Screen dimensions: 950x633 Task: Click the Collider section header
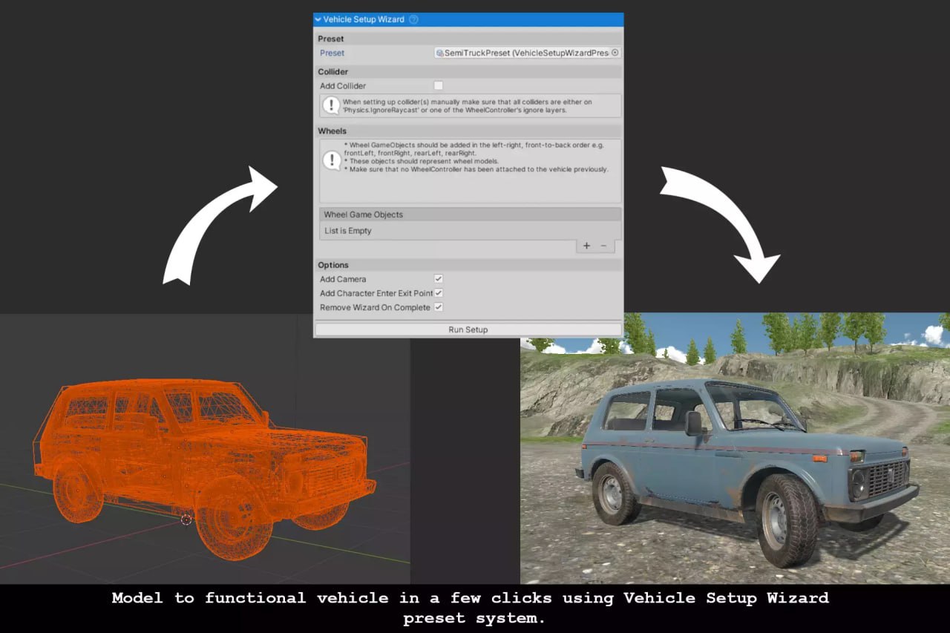(x=332, y=71)
